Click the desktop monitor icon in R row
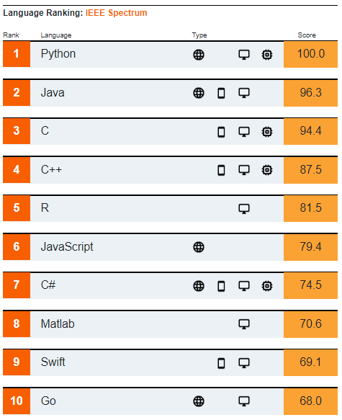 click(244, 209)
